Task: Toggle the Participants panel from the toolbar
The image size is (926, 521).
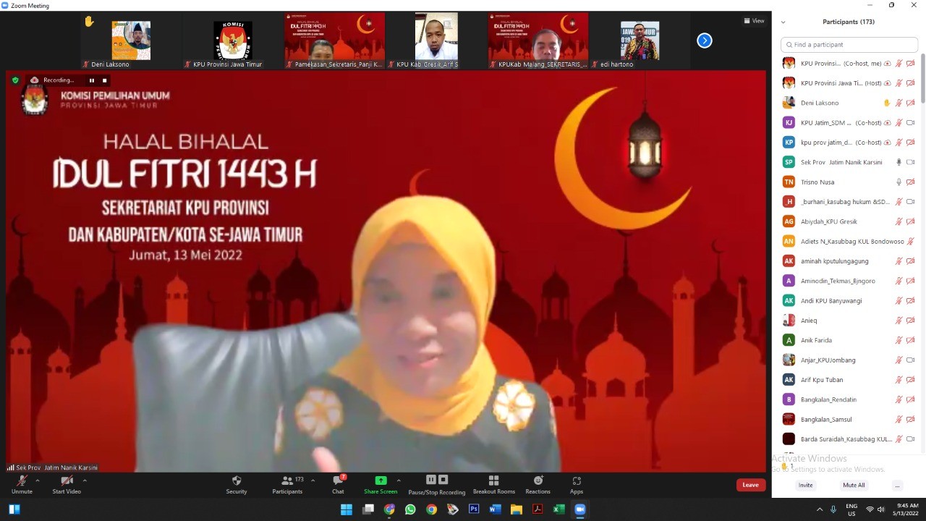Action: 287,484
